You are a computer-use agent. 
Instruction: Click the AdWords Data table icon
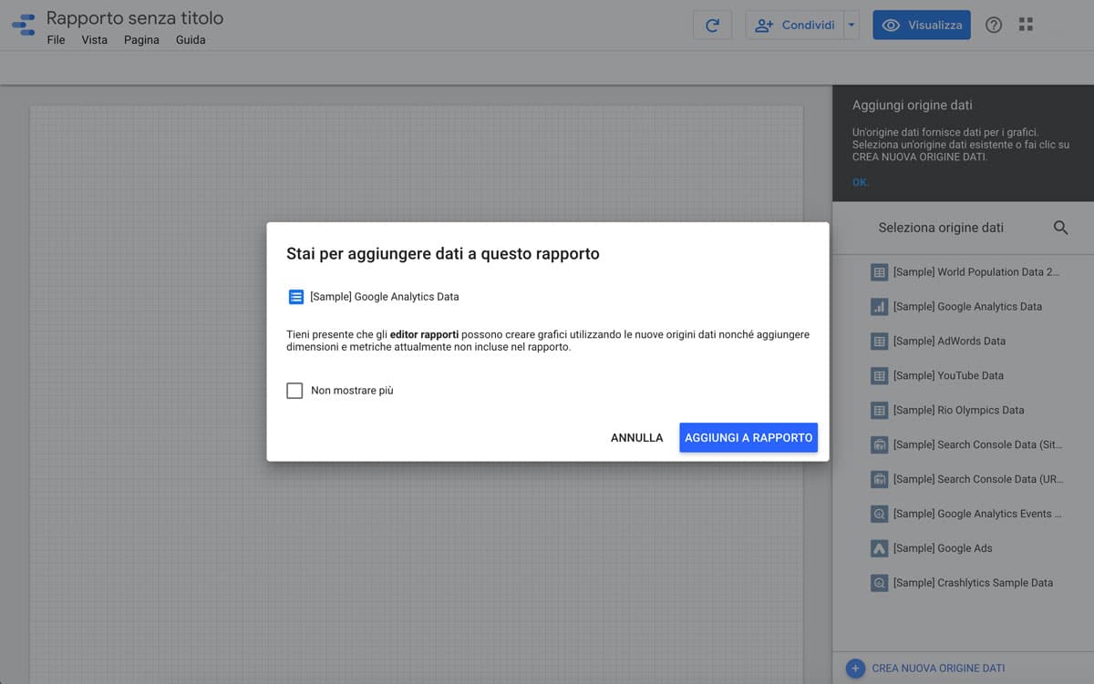879,342
